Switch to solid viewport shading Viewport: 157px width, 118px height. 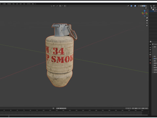pyautogui.click(x=143, y=6)
